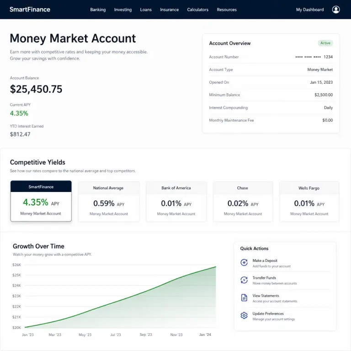The width and height of the screenshot is (351, 351).
Task: Select the Chase 0.02% APY card
Action: pyautogui.click(x=243, y=202)
